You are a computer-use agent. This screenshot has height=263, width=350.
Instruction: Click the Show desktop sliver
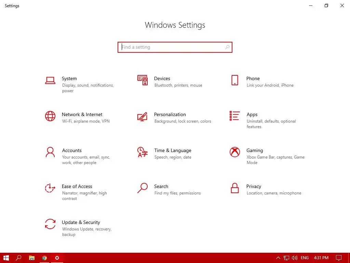point(349,258)
